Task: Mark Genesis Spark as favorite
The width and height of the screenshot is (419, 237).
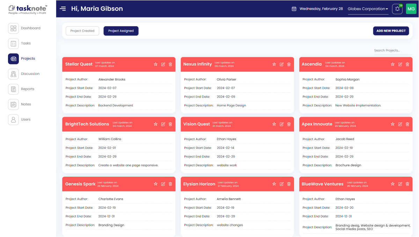Action: click(156, 184)
